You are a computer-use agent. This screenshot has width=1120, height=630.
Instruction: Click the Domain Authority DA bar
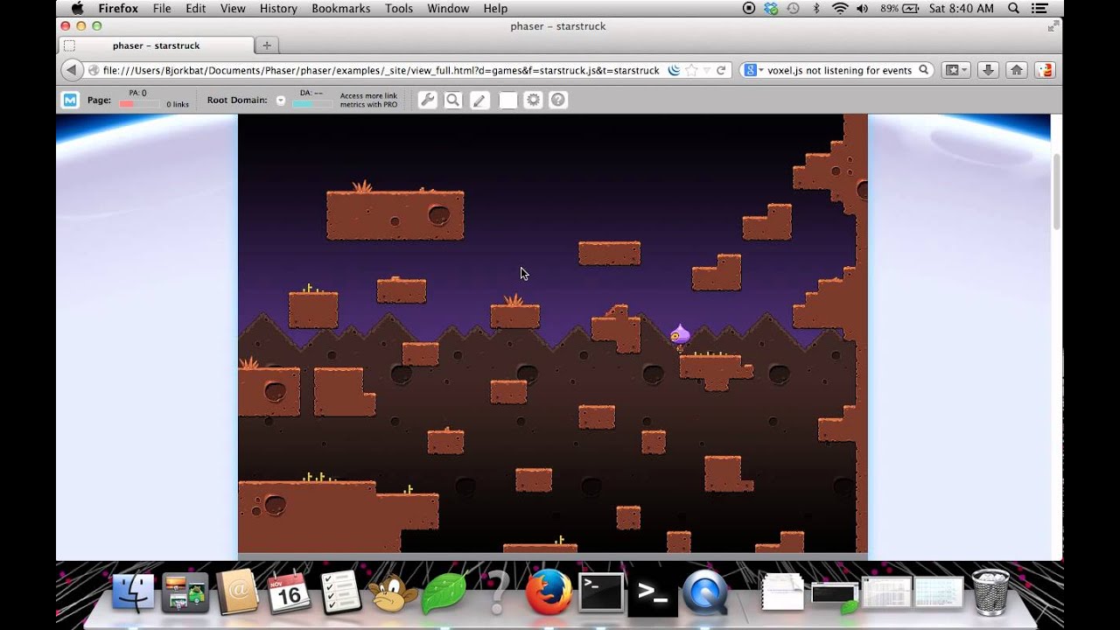pos(311,104)
